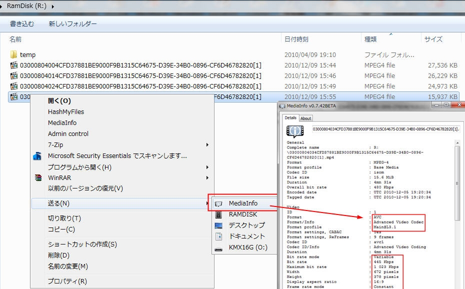The image size is (465, 289).
Task: Select the file named 03000804004CFD37881BE9000F9B1315C64675...
Action: (140, 65)
